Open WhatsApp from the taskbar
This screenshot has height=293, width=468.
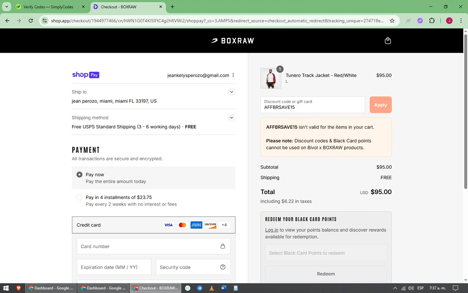(188, 288)
